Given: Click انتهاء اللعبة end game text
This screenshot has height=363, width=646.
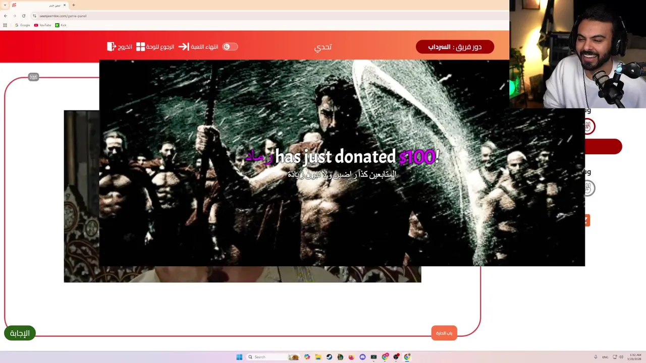Looking at the screenshot, I should tap(204, 46).
